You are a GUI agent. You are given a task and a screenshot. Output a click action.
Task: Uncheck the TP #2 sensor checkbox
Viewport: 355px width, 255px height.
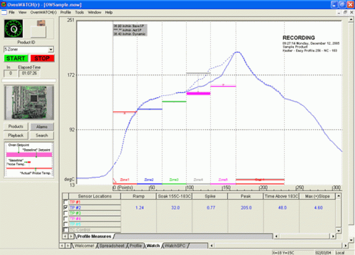click(66, 208)
